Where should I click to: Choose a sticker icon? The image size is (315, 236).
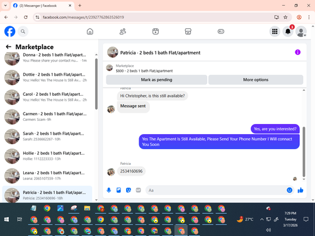click(x=129, y=190)
